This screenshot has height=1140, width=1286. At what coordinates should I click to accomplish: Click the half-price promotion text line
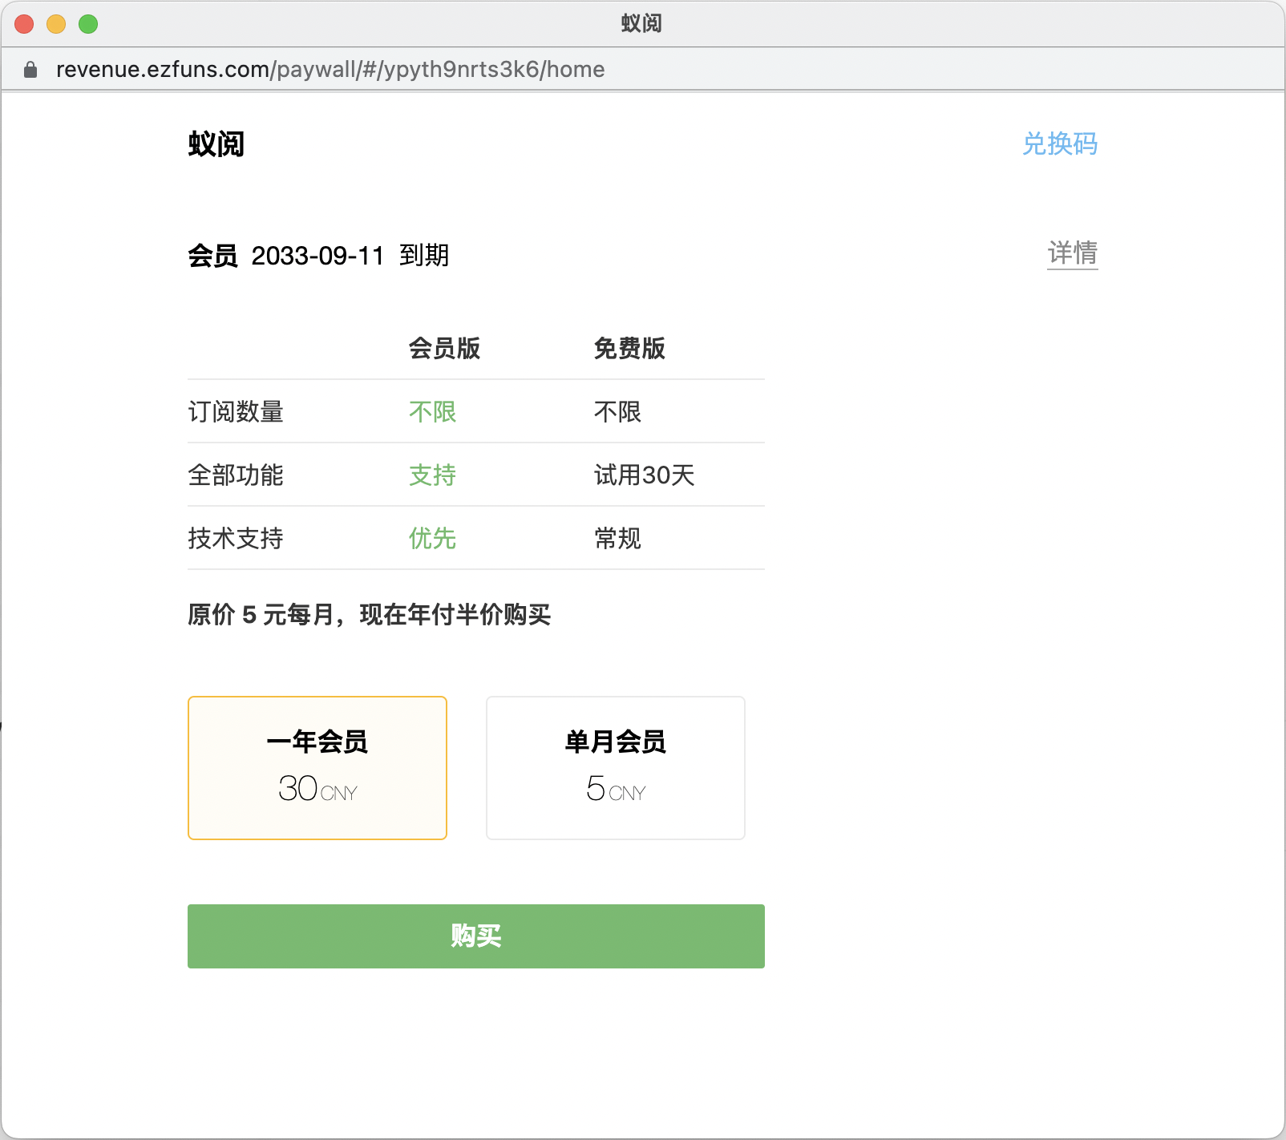point(369,616)
